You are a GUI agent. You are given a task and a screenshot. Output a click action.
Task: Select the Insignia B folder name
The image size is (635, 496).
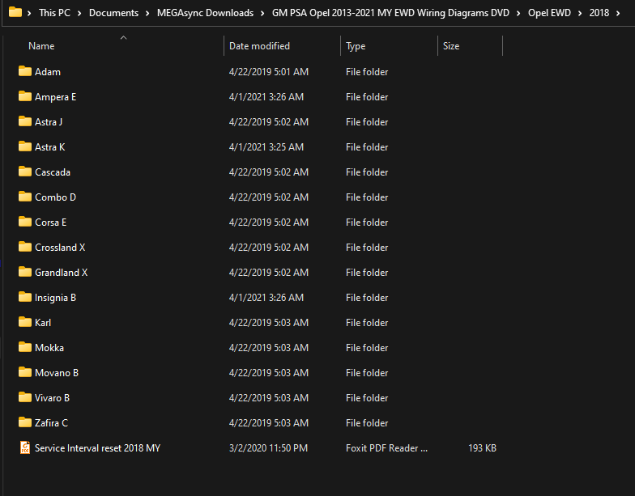(x=55, y=298)
